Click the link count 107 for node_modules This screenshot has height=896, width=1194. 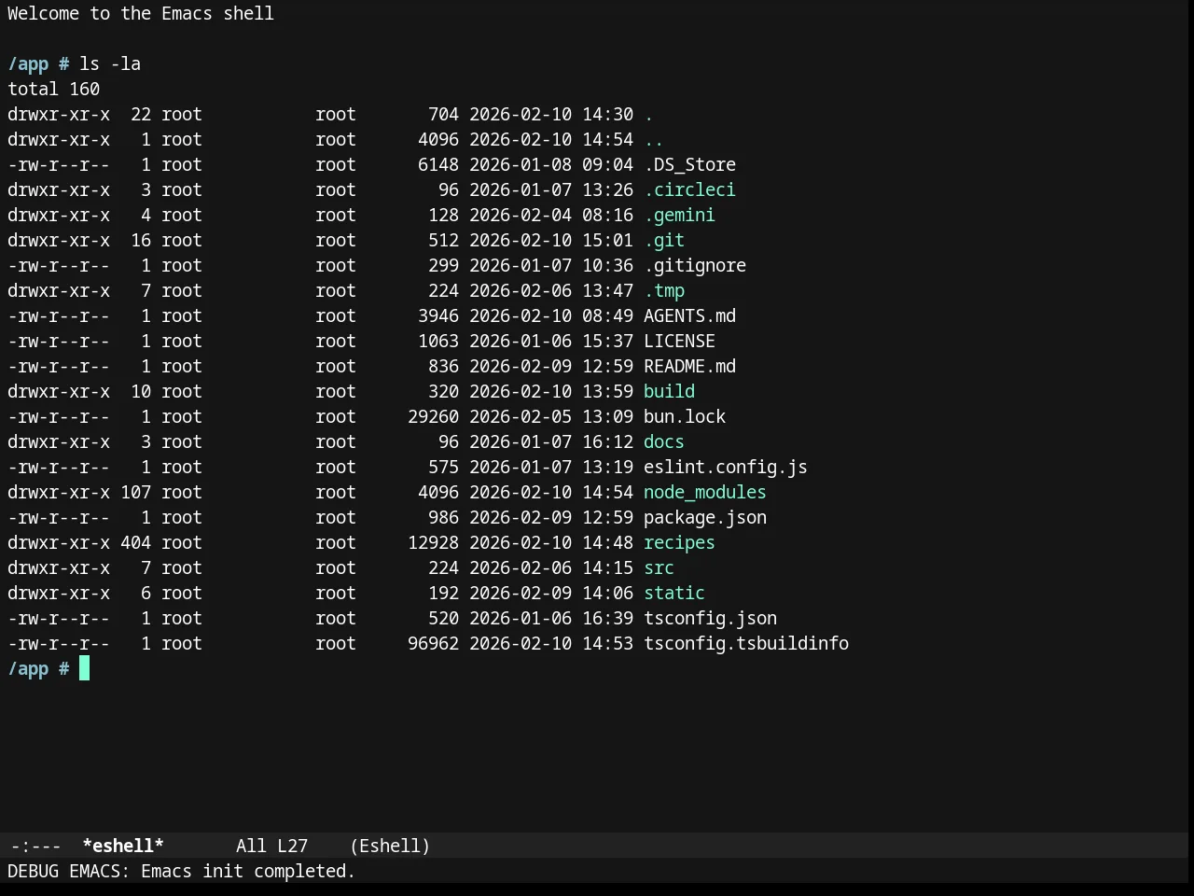pyautogui.click(x=135, y=493)
